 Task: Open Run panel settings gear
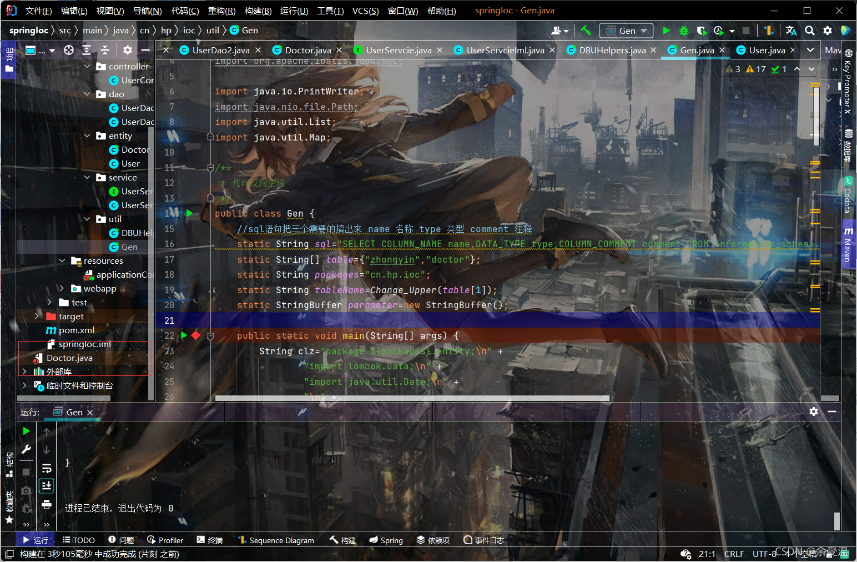(814, 412)
